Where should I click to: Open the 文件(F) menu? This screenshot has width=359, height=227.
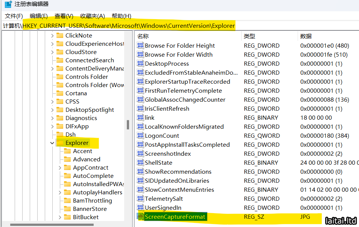(x=14, y=16)
